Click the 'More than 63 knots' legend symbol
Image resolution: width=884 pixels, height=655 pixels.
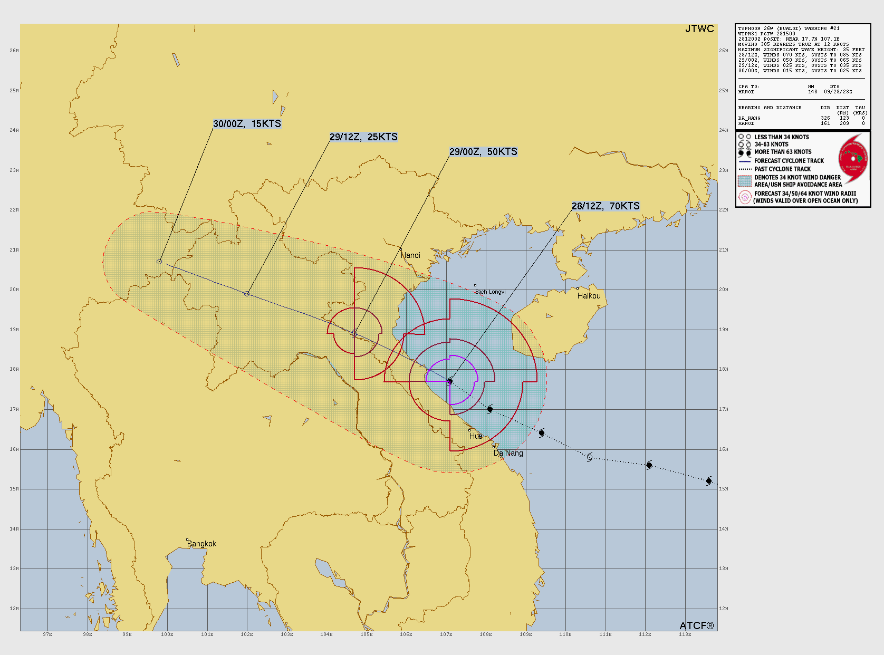point(744,152)
